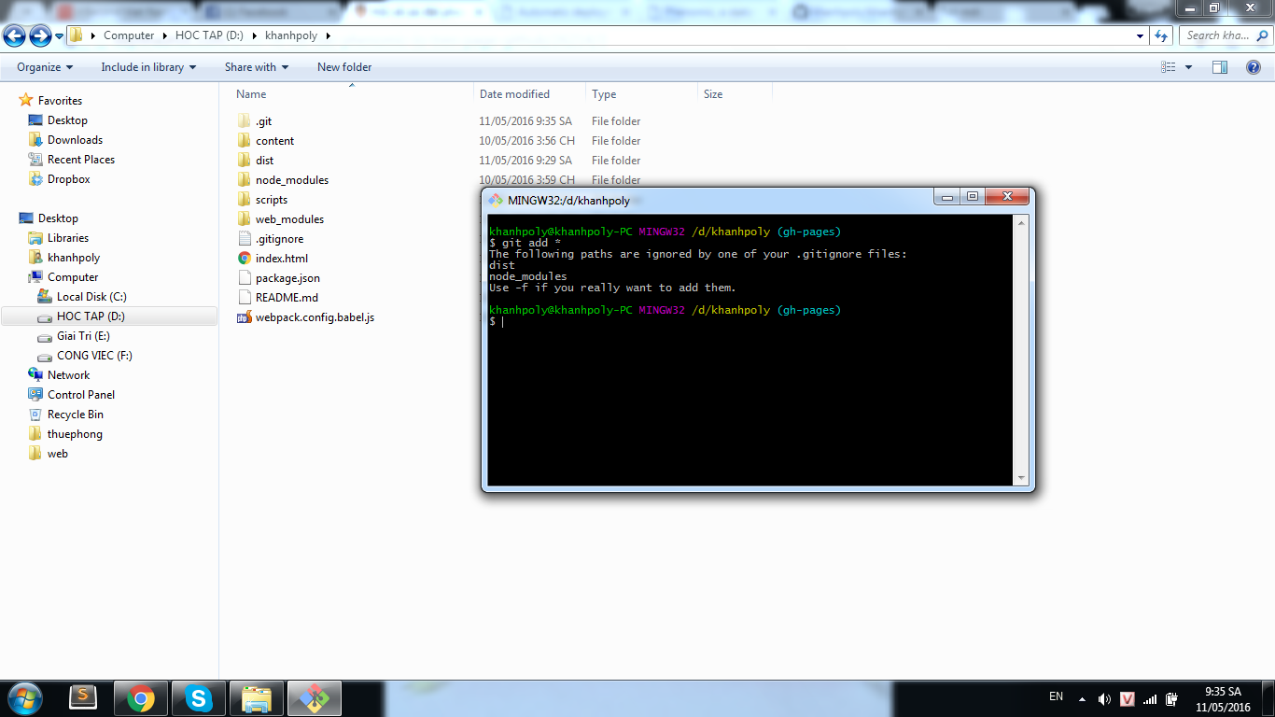Launch Skype from the taskbar
The height and width of the screenshot is (717, 1275).
point(198,697)
